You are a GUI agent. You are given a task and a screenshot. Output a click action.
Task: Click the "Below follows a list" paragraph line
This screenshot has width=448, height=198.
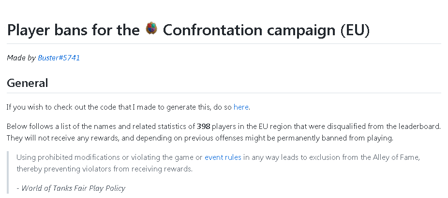point(224,126)
